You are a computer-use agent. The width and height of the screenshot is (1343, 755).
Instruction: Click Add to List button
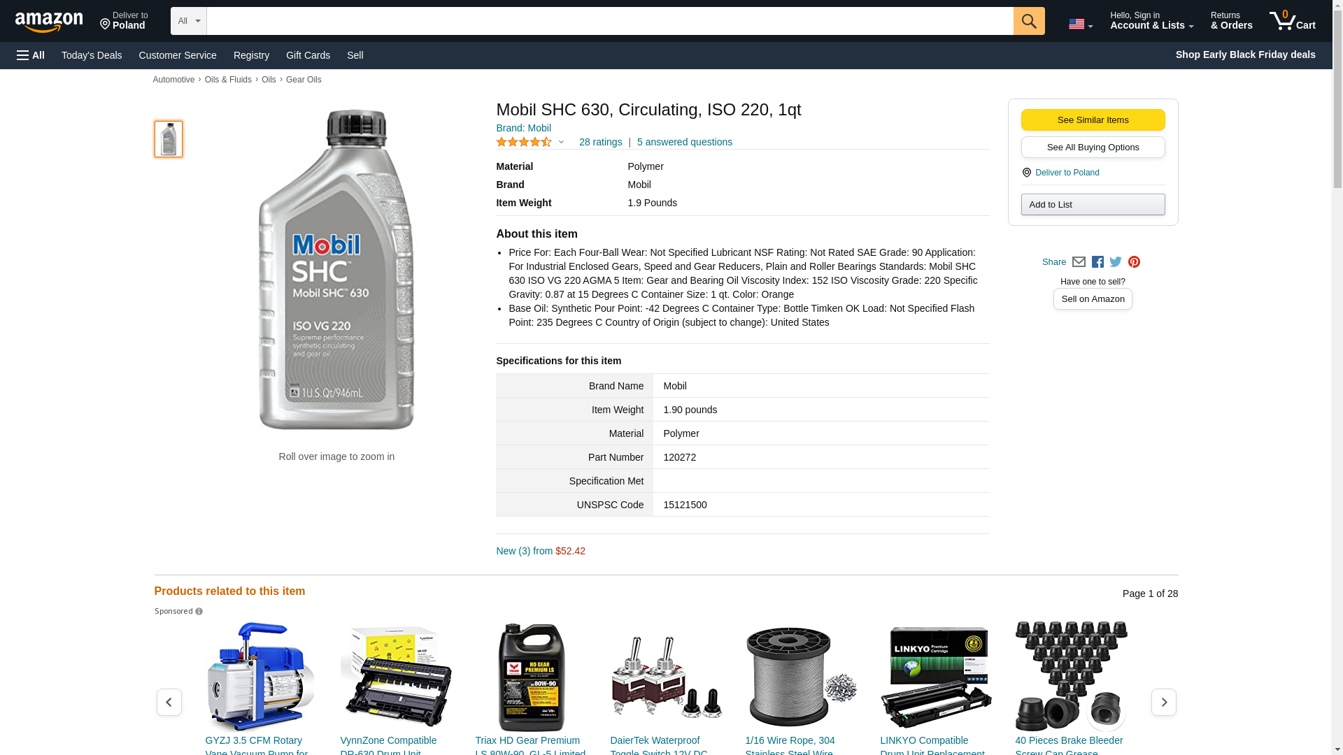[1093, 205]
